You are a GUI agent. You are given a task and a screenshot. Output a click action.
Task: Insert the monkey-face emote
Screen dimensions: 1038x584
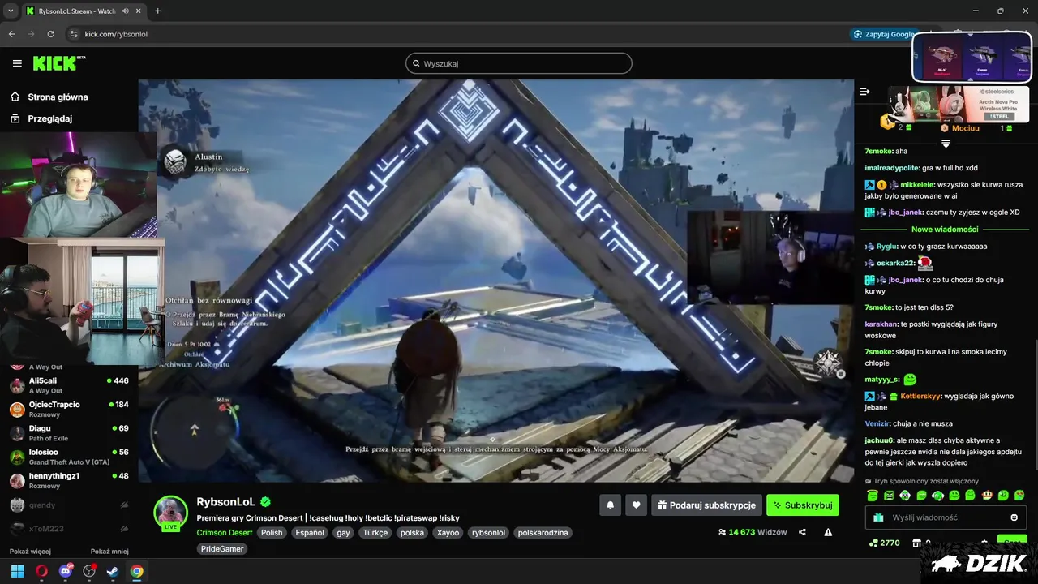tap(987, 496)
